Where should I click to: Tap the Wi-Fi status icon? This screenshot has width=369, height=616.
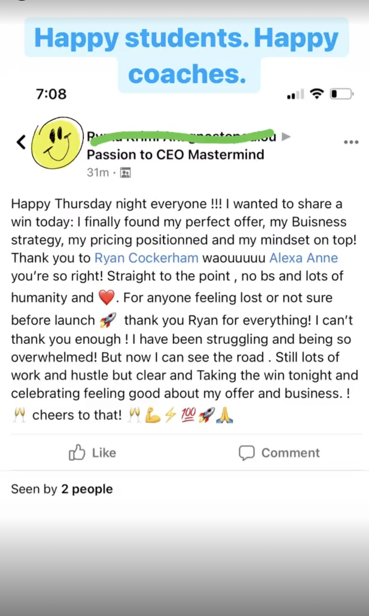[x=317, y=94]
